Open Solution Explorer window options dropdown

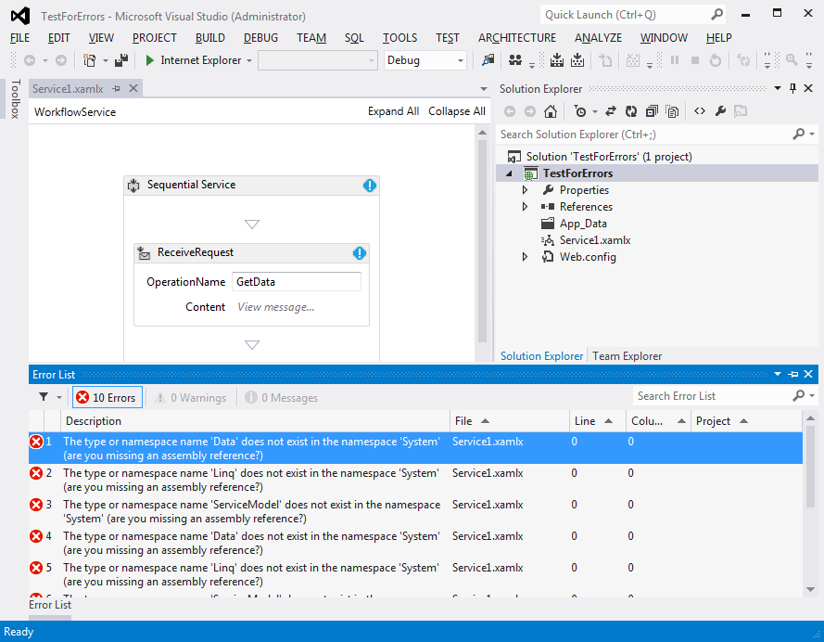pos(778,88)
